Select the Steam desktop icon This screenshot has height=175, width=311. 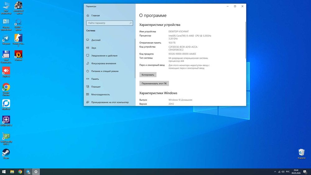(6, 154)
